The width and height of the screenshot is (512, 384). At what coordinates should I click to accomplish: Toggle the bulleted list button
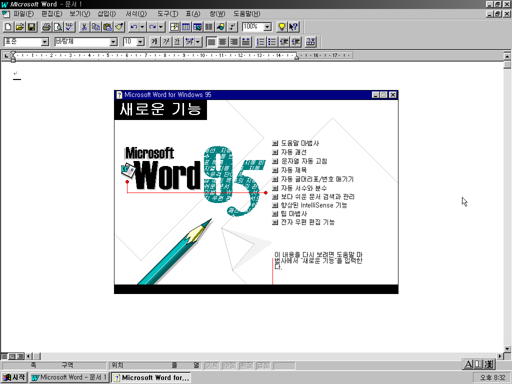click(x=272, y=42)
